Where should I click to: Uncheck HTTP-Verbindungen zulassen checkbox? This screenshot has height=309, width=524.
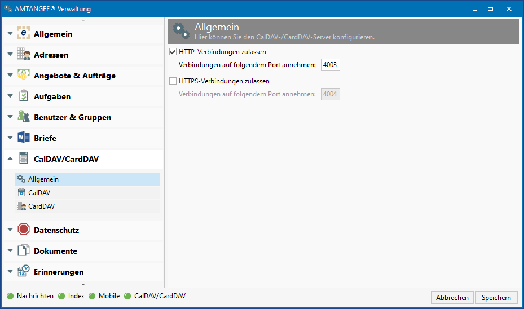(x=173, y=52)
